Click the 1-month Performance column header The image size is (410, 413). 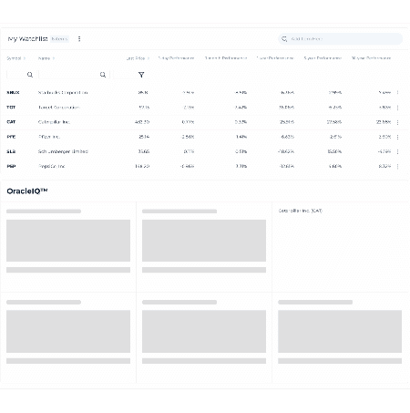(x=226, y=58)
